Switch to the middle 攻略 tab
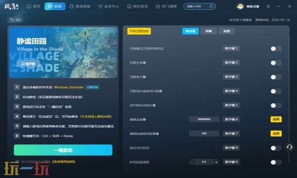The image size is (297, 178). 208,31
